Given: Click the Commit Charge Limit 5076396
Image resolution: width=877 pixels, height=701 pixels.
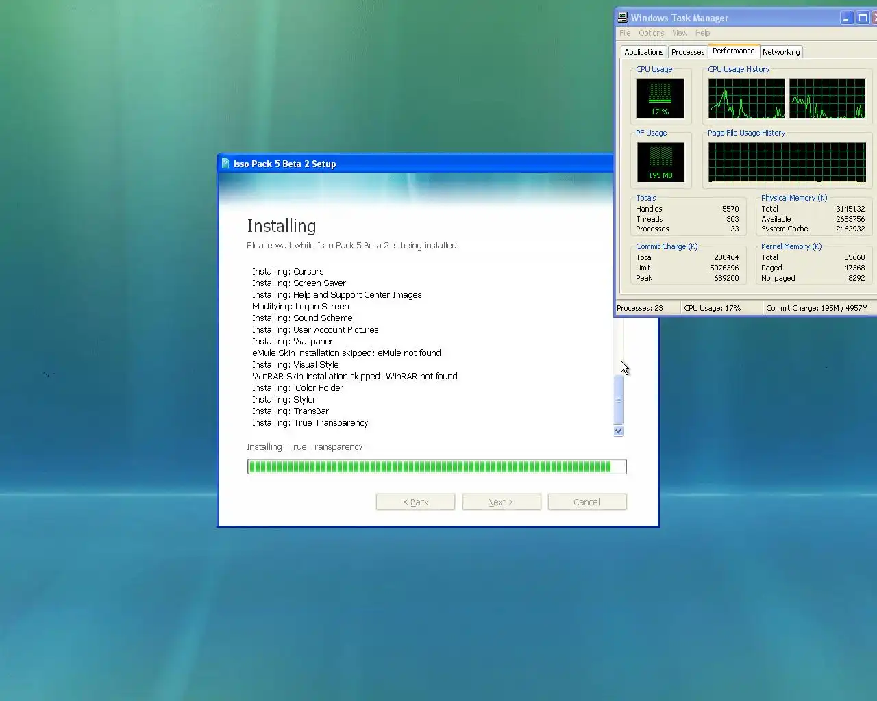Looking at the screenshot, I should point(724,268).
